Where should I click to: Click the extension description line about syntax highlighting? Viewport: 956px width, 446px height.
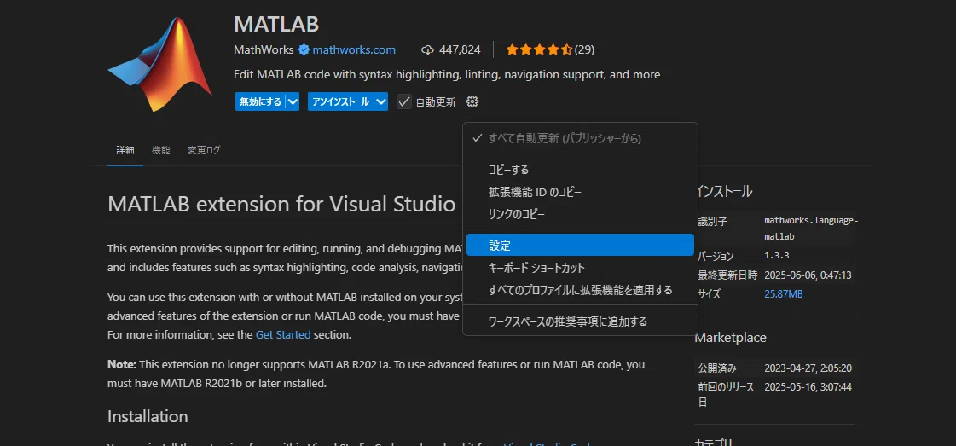click(447, 75)
